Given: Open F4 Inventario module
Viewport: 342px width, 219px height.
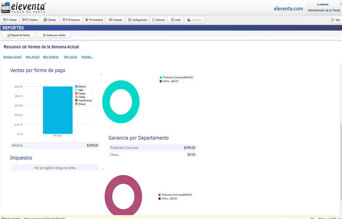Looking at the screenshot, I should (94, 20).
